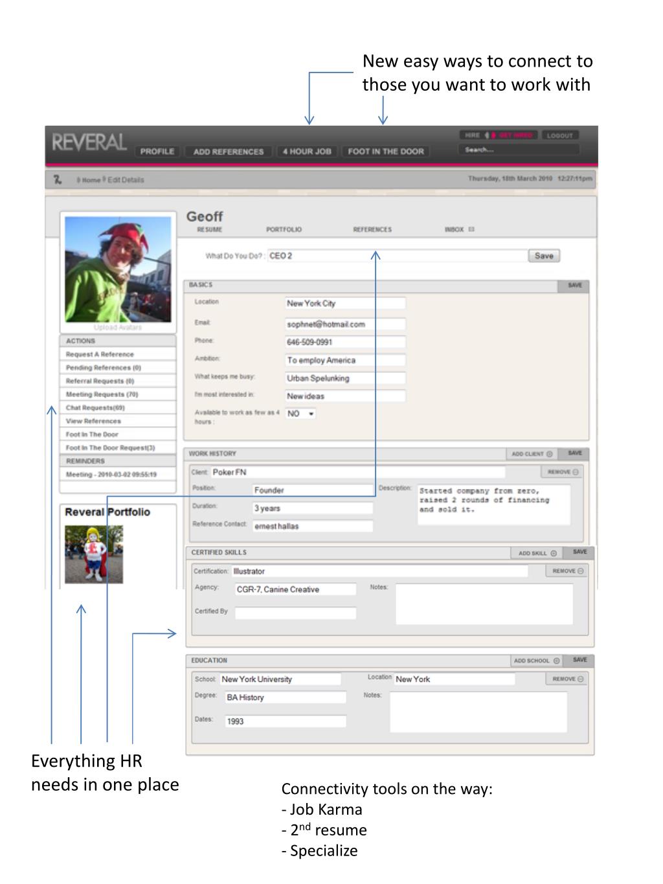
Task: Click the What keeps me busy field
Action: [345, 378]
